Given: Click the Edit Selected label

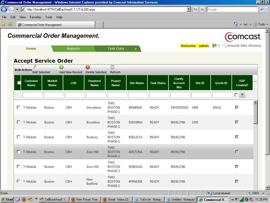Looking at the screenshot, I should (x=41, y=72).
